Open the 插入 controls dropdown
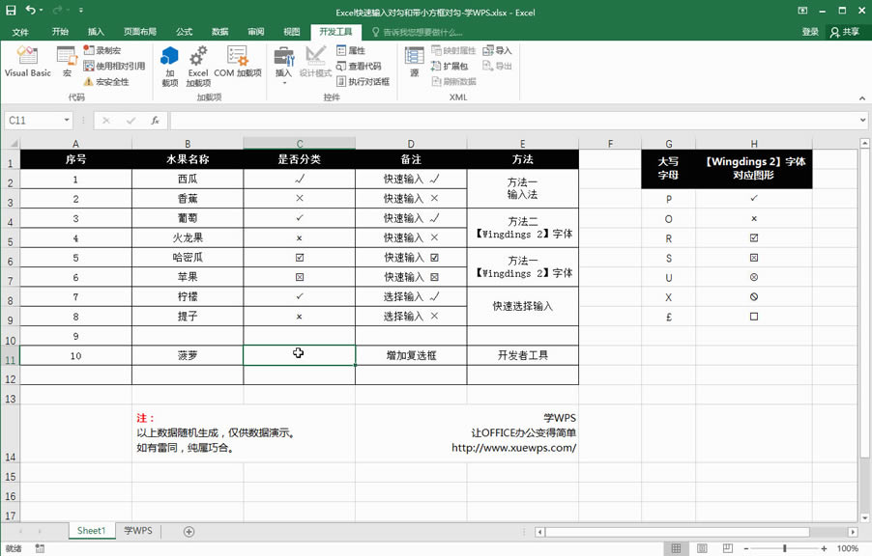The image size is (872, 556). tap(283, 66)
